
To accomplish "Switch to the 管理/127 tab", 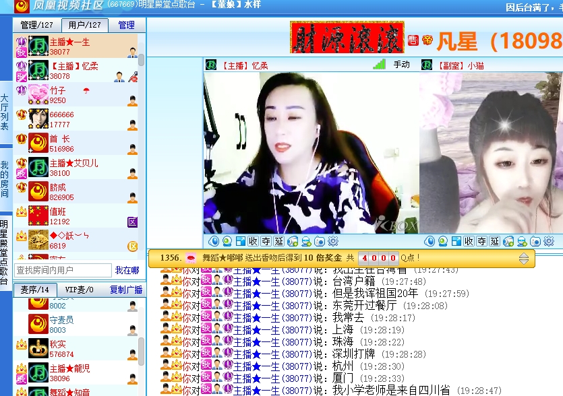I will (36, 25).
